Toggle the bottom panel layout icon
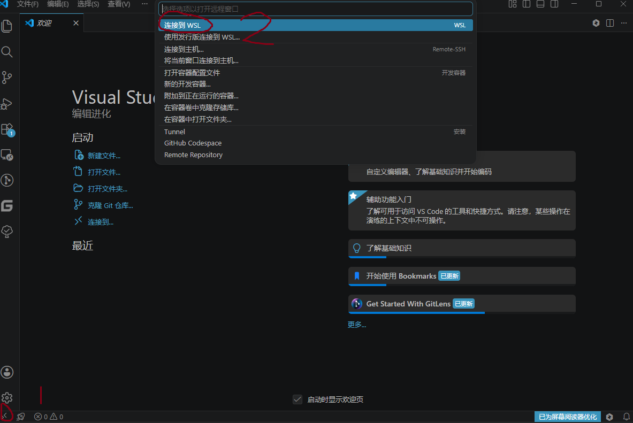This screenshot has height=423, width=633. 540,4
